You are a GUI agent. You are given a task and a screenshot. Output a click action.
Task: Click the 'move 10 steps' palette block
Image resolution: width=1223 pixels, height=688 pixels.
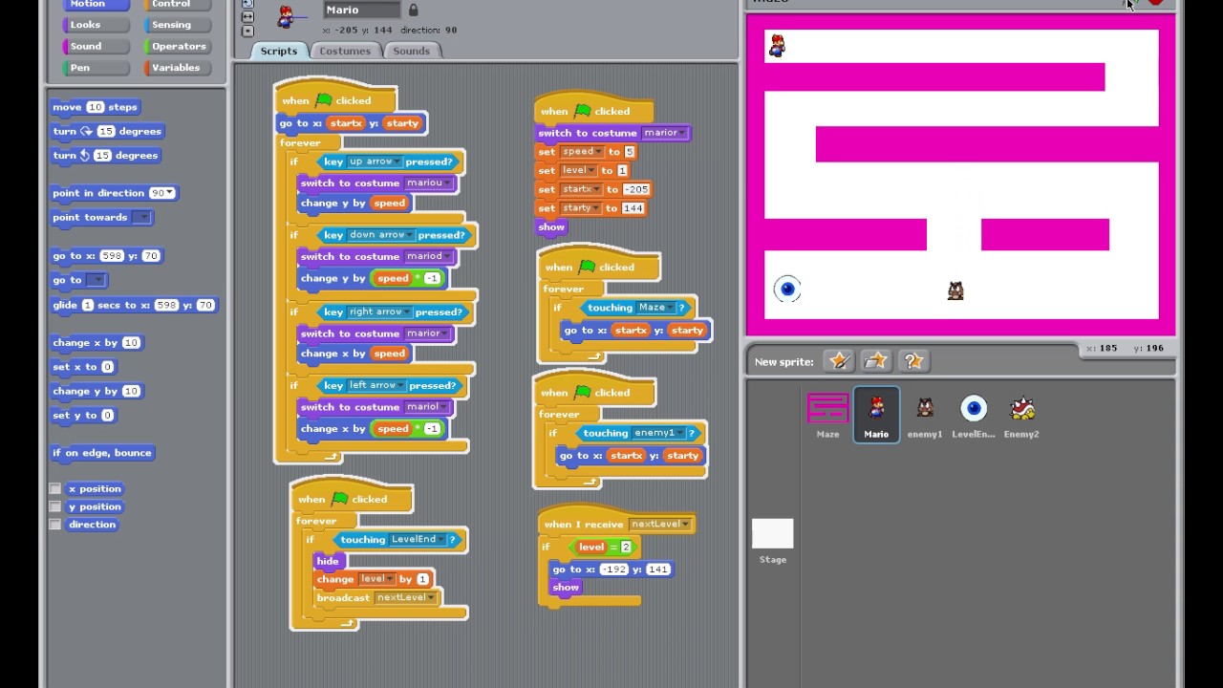click(x=97, y=107)
